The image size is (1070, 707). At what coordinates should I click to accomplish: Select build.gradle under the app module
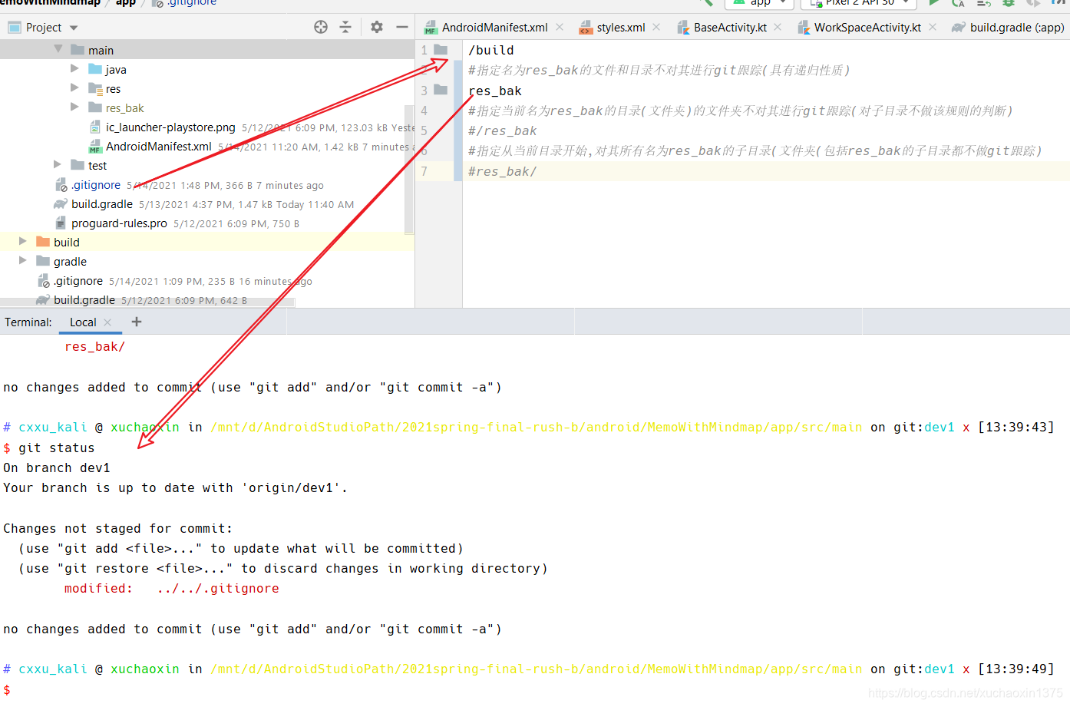point(101,203)
